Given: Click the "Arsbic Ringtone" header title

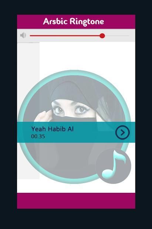Looking at the screenshot, I should coord(74,21).
